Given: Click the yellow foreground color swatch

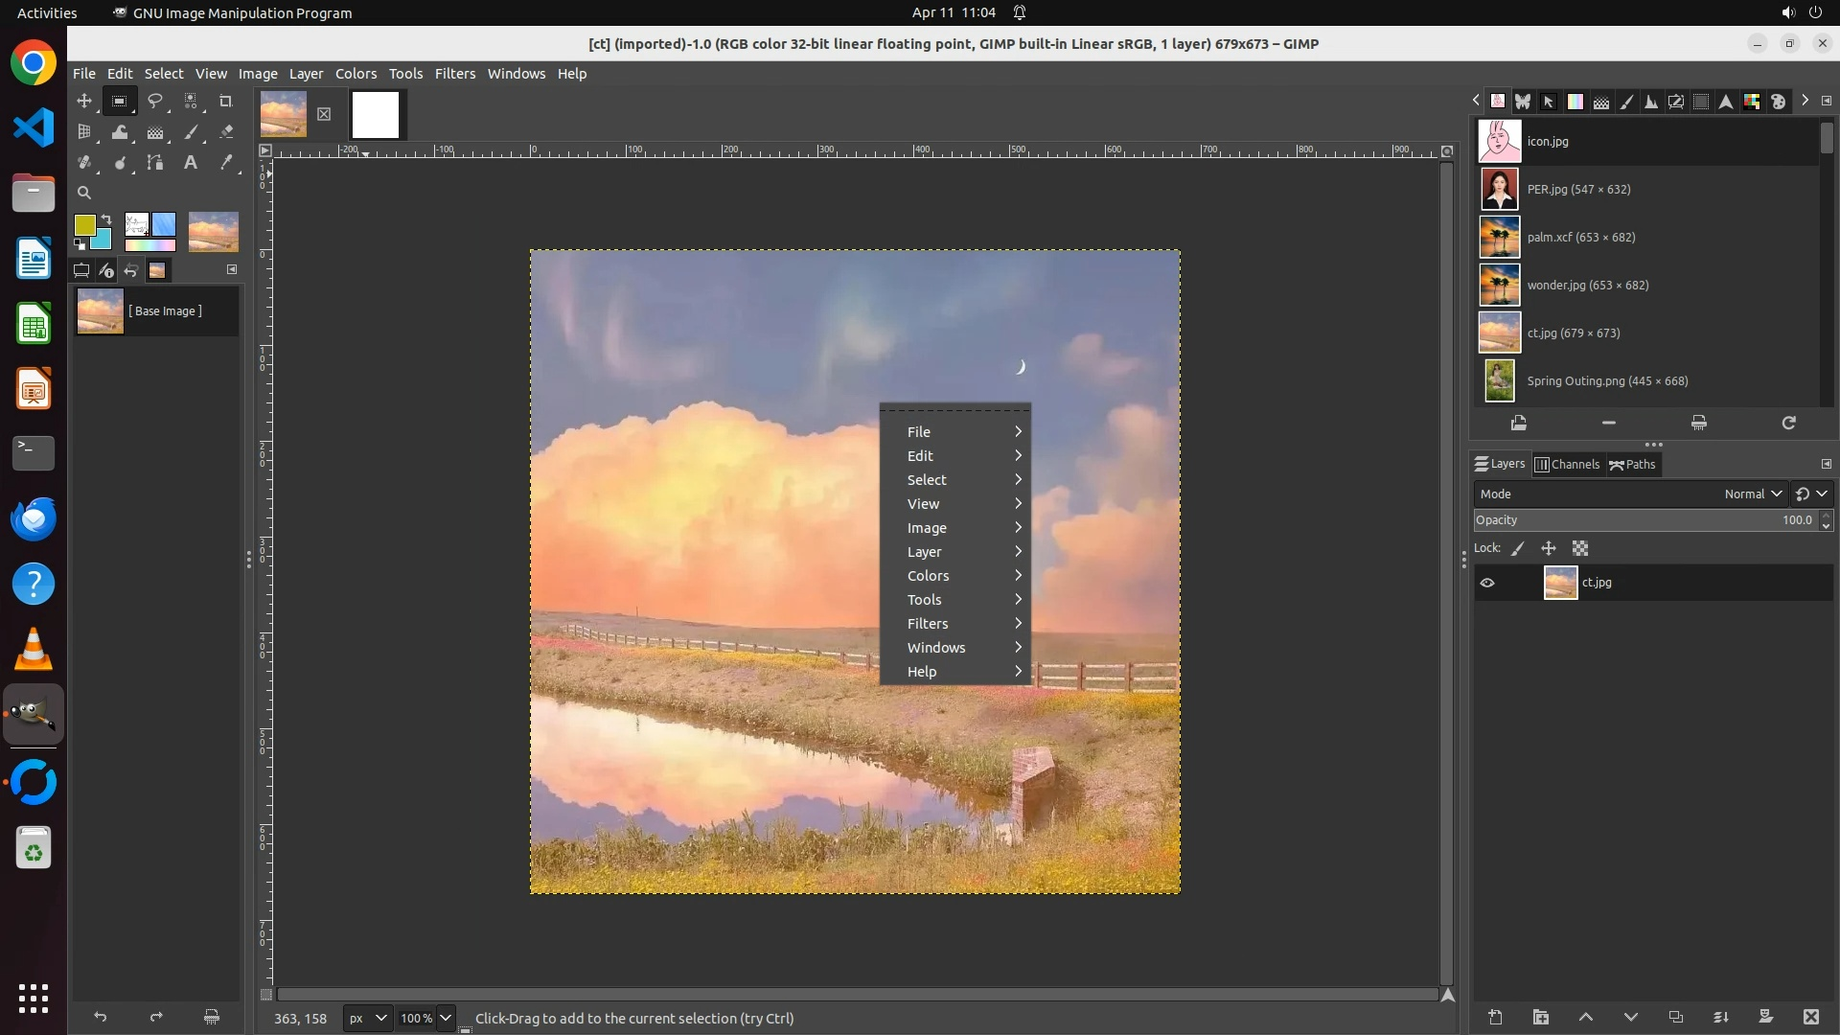Looking at the screenshot, I should pos(84,224).
